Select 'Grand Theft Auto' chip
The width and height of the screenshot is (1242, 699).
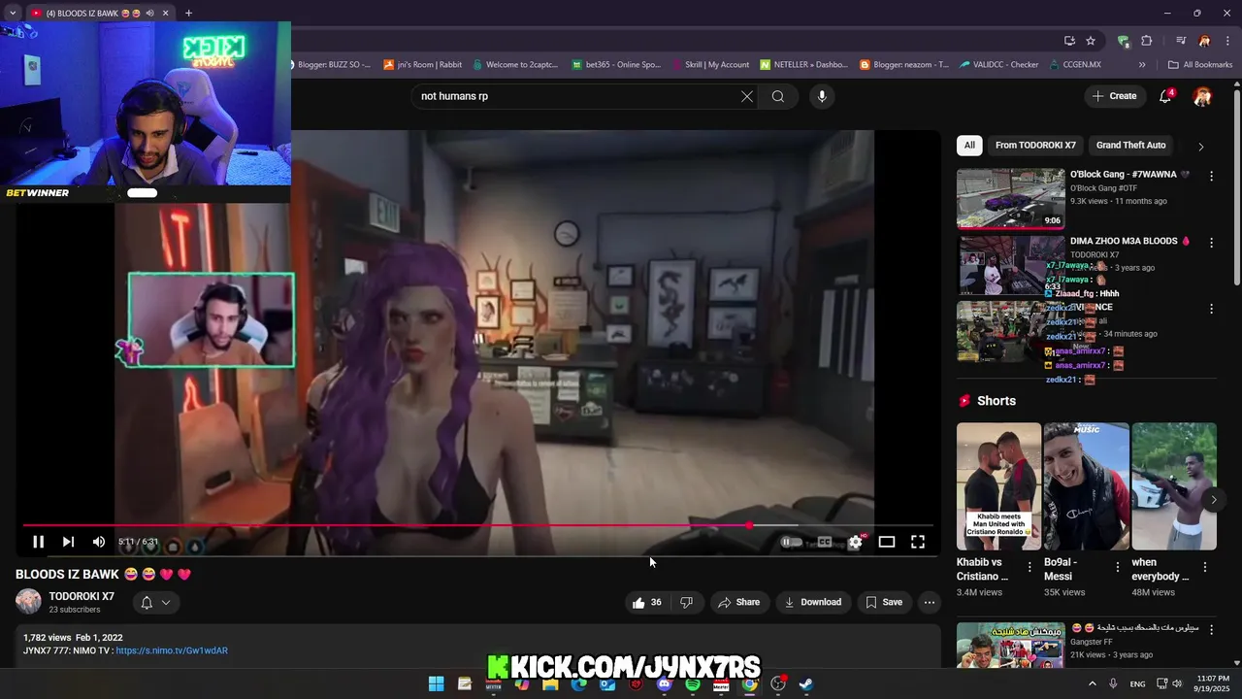(1130, 145)
